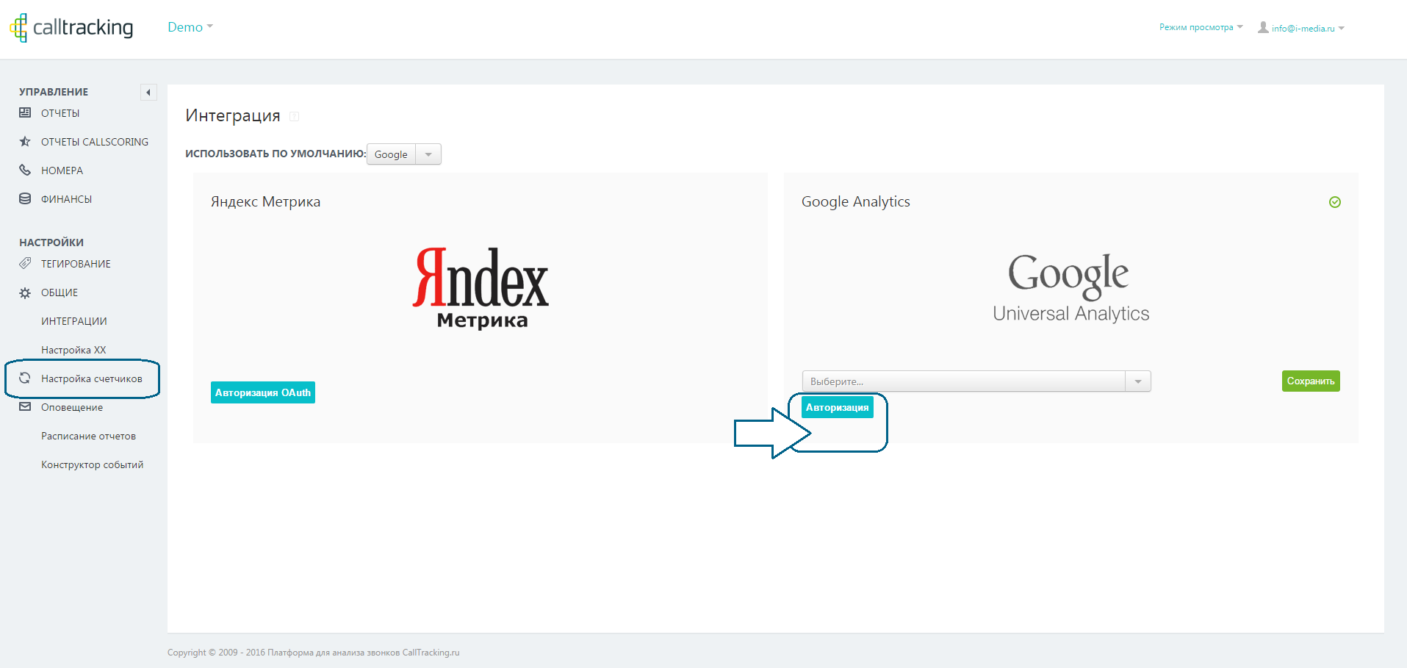This screenshot has width=1407, height=668.
Task: Click the Настройки section header
Action: pyautogui.click(x=51, y=243)
